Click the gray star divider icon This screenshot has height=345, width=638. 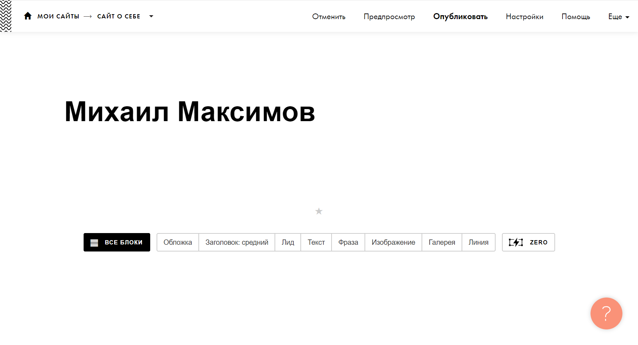click(319, 211)
